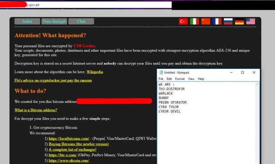
Task: Open the Notepad File menu
Action: point(161,79)
